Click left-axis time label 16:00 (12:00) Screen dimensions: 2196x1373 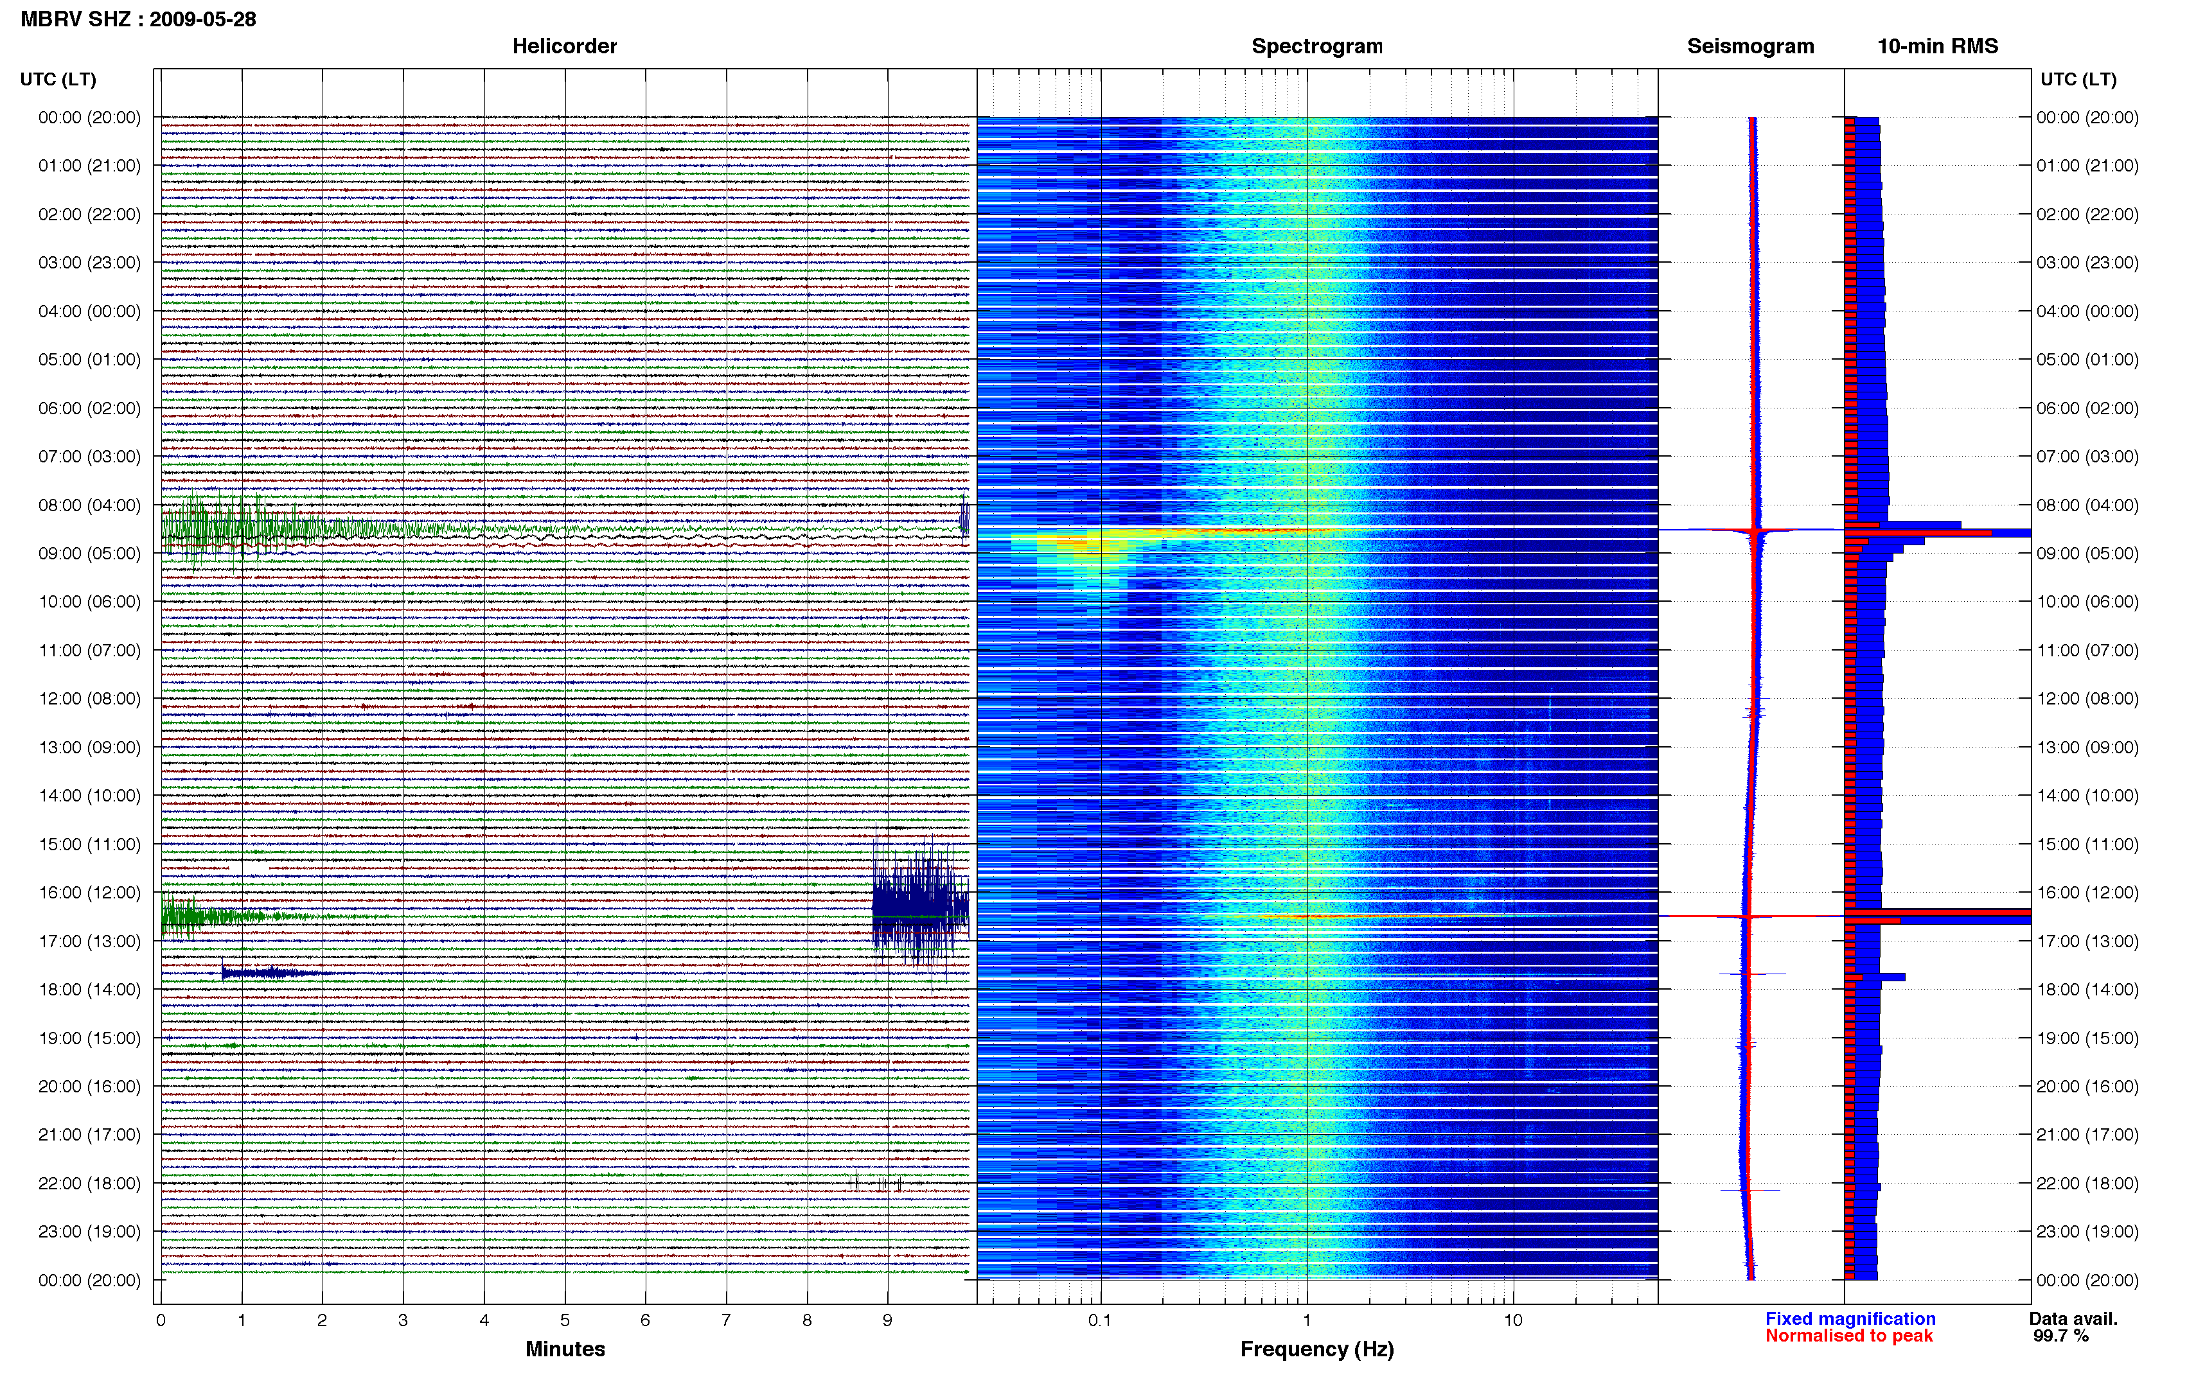pos(89,893)
